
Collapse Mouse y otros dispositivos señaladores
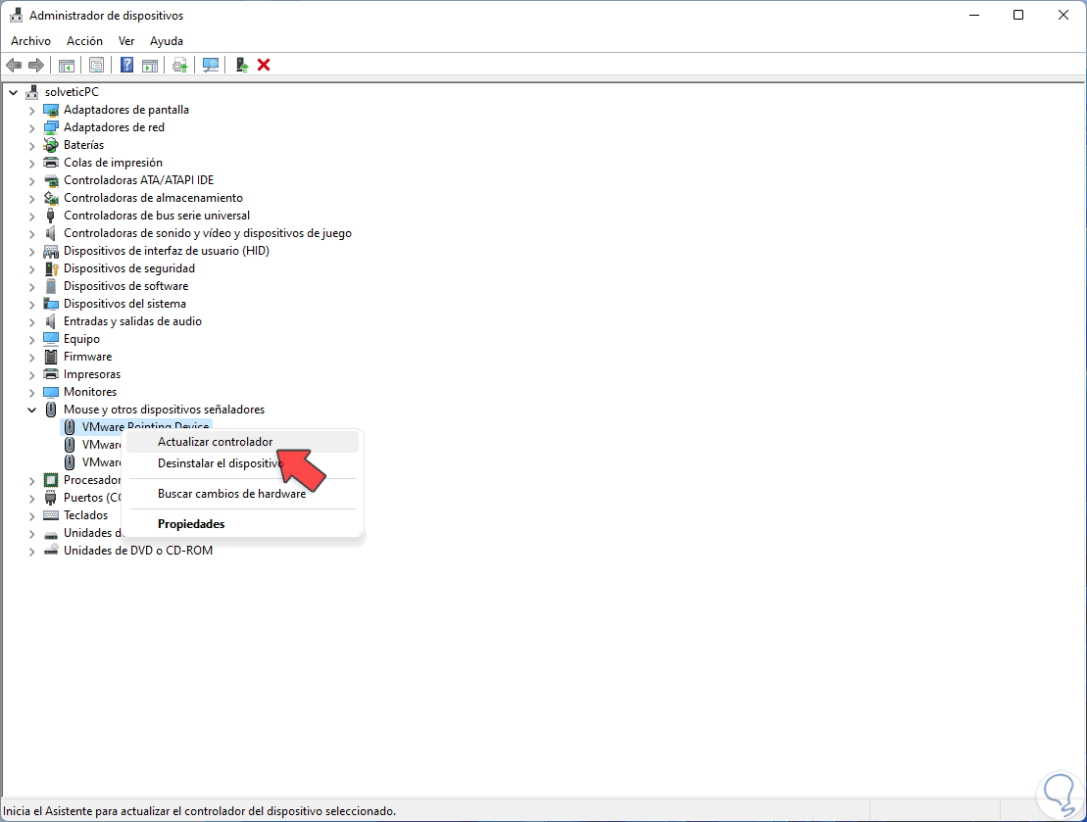point(32,410)
